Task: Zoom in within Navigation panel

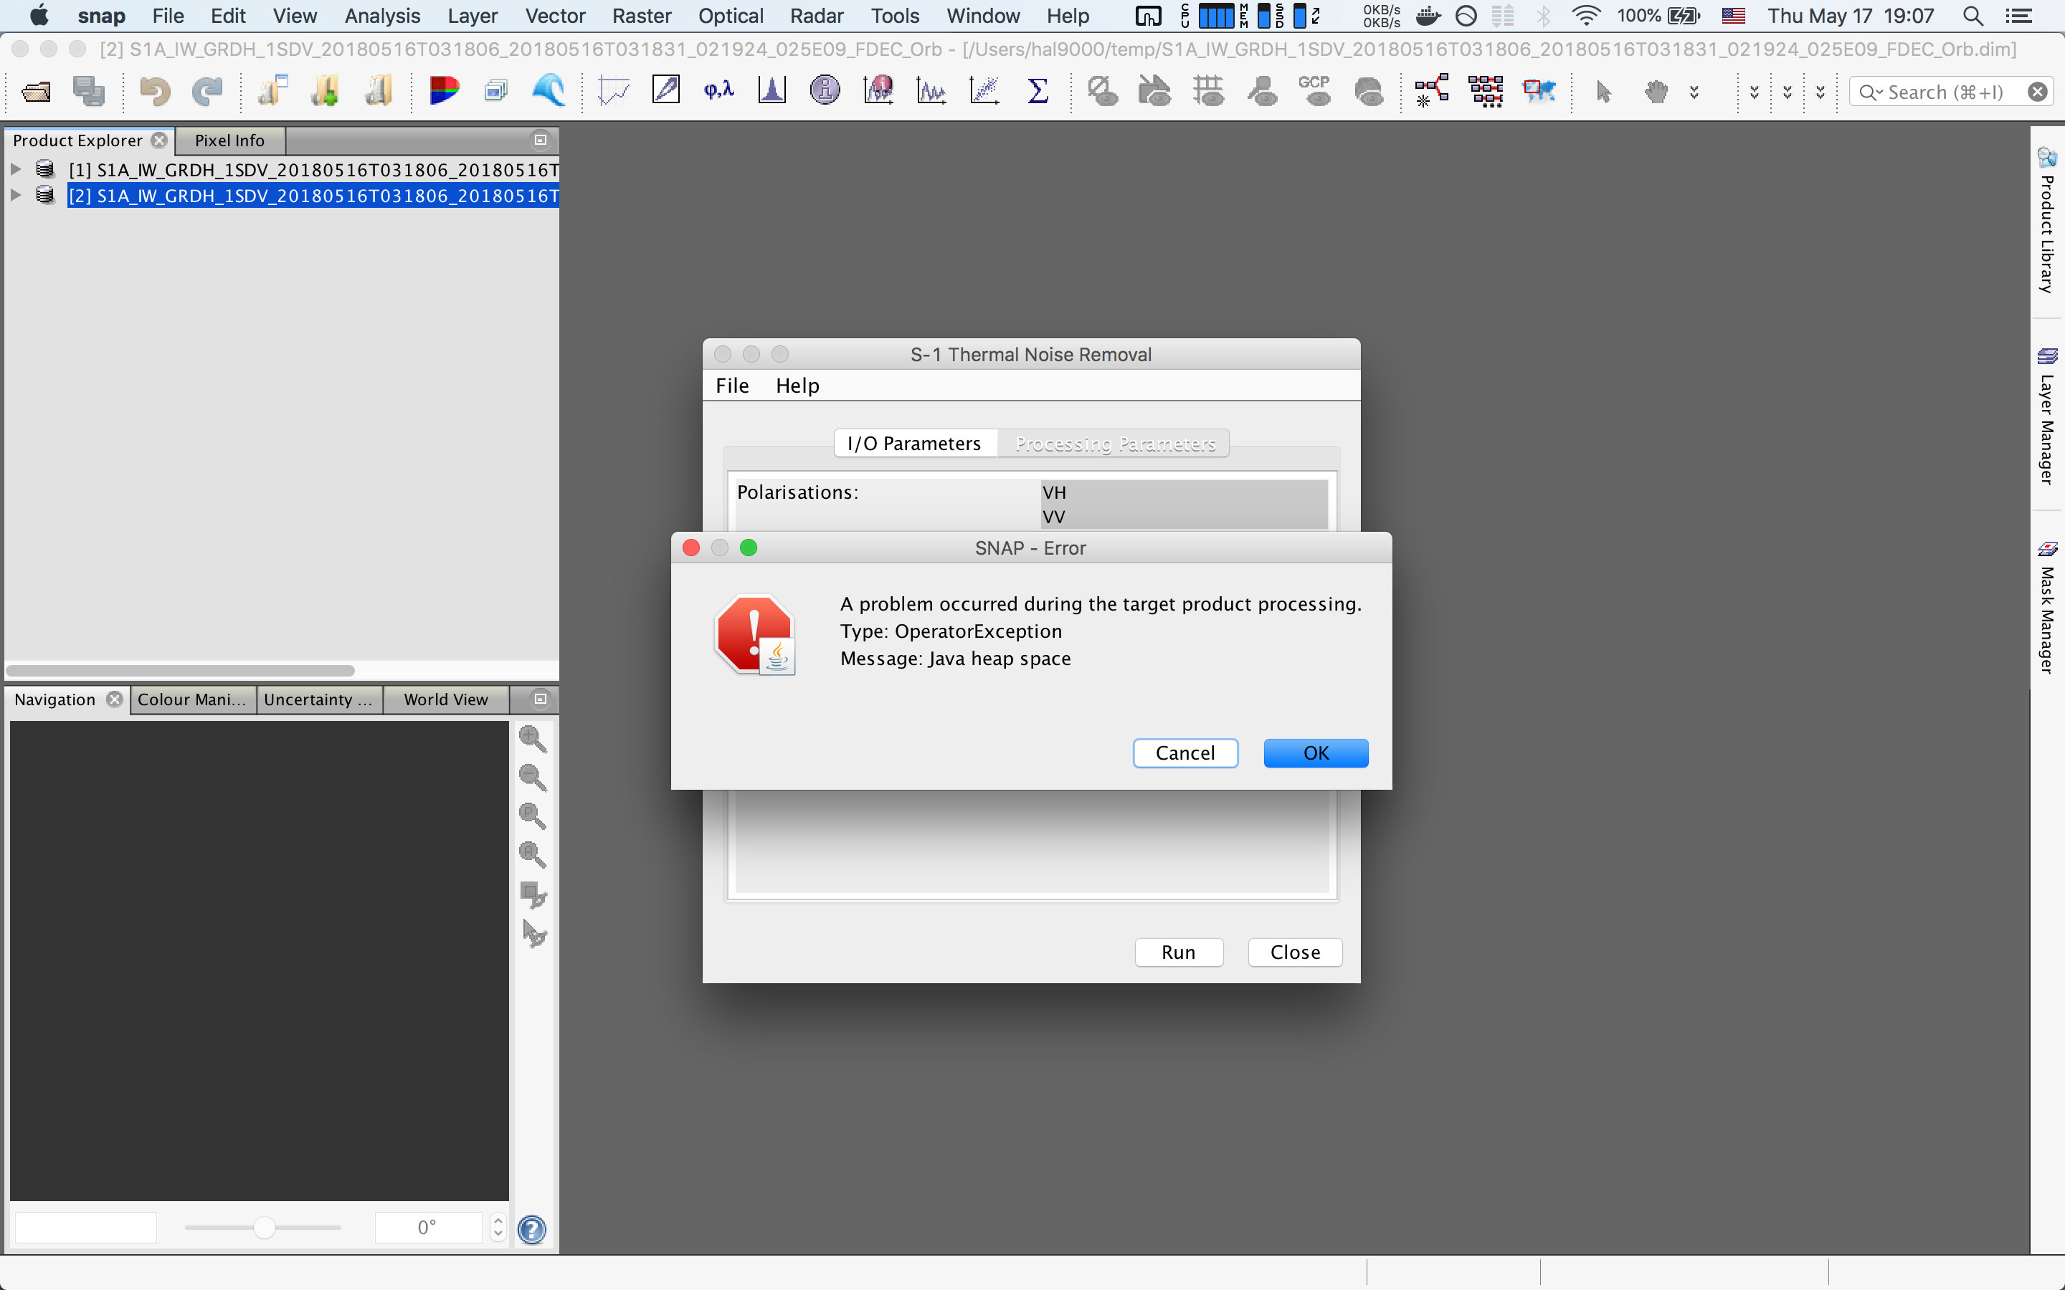Action: pyautogui.click(x=533, y=739)
